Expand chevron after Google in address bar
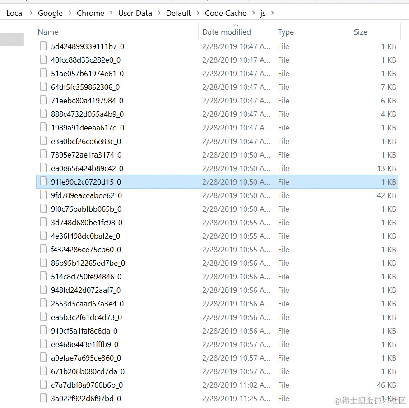 tap(70, 13)
